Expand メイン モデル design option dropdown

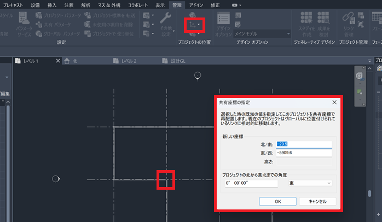(288, 34)
